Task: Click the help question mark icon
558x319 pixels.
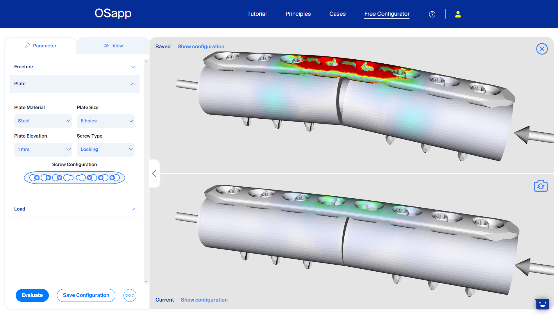Action: (x=432, y=14)
